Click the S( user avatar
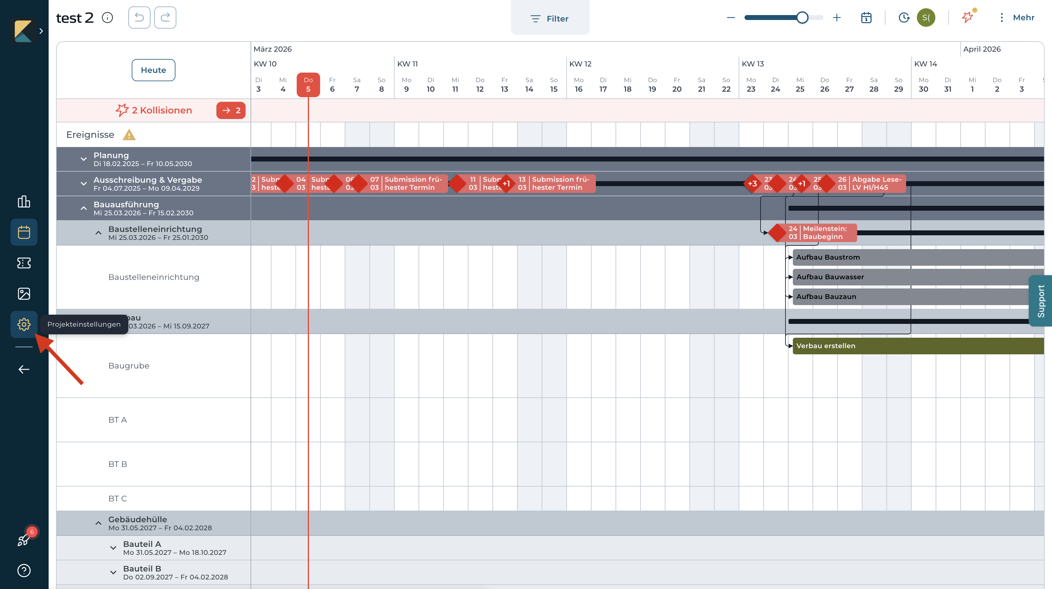 [926, 18]
